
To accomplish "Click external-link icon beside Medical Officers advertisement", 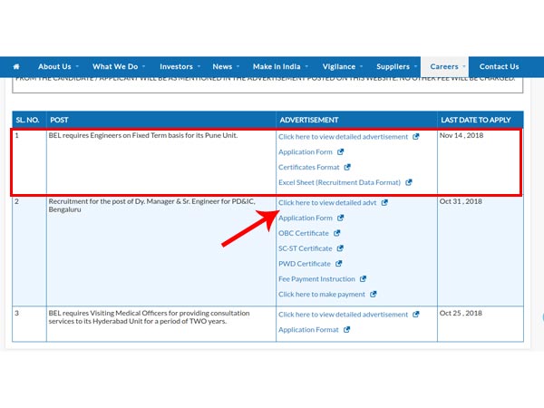I will point(415,315).
